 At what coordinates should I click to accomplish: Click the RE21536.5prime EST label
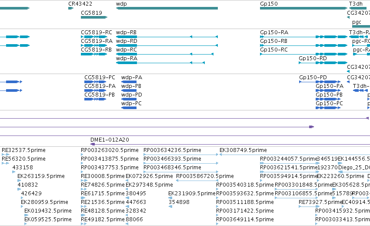pyautogui.click(x=103, y=202)
